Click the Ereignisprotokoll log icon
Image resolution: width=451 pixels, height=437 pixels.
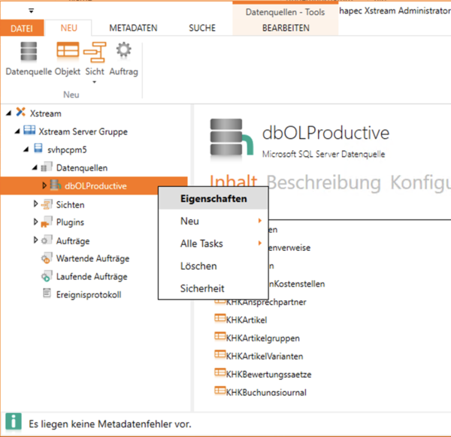click(x=47, y=294)
